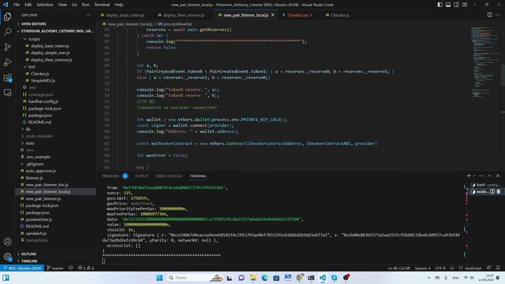The height and width of the screenshot is (284, 505).
Task: Open editor More Actions ellipsis
Action: coord(498,15)
